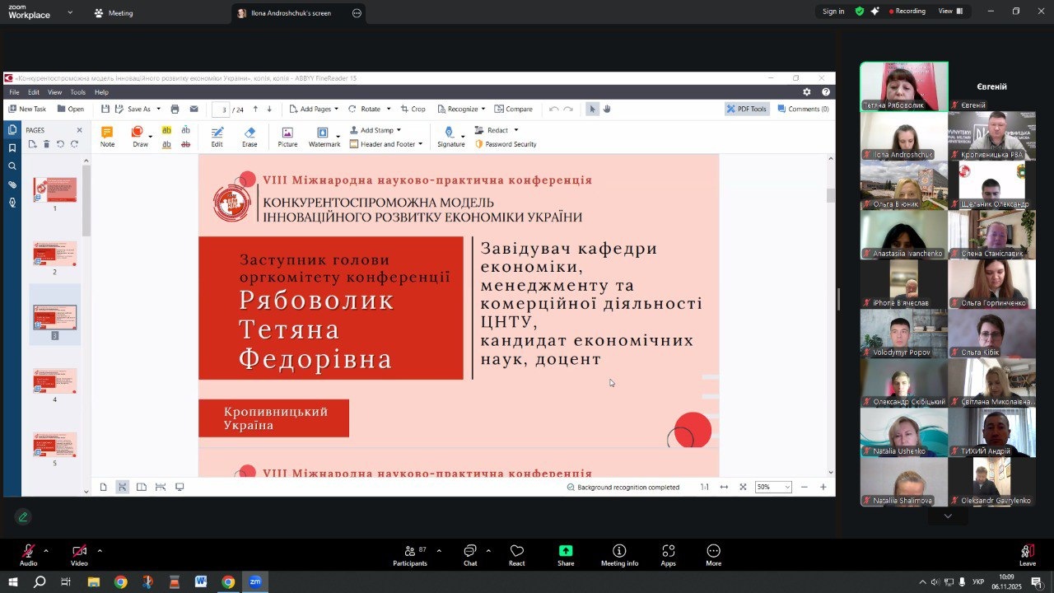The image size is (1054, 593).
Task: Open FineReader help question mark
Action: coord(826,92)
